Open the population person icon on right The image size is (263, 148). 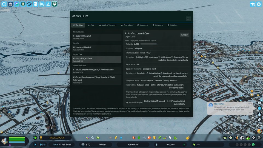pyautogui.click(x=259, y=114)
